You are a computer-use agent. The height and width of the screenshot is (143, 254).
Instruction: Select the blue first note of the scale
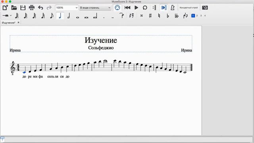pyautogui.click(x=24, y=72)
